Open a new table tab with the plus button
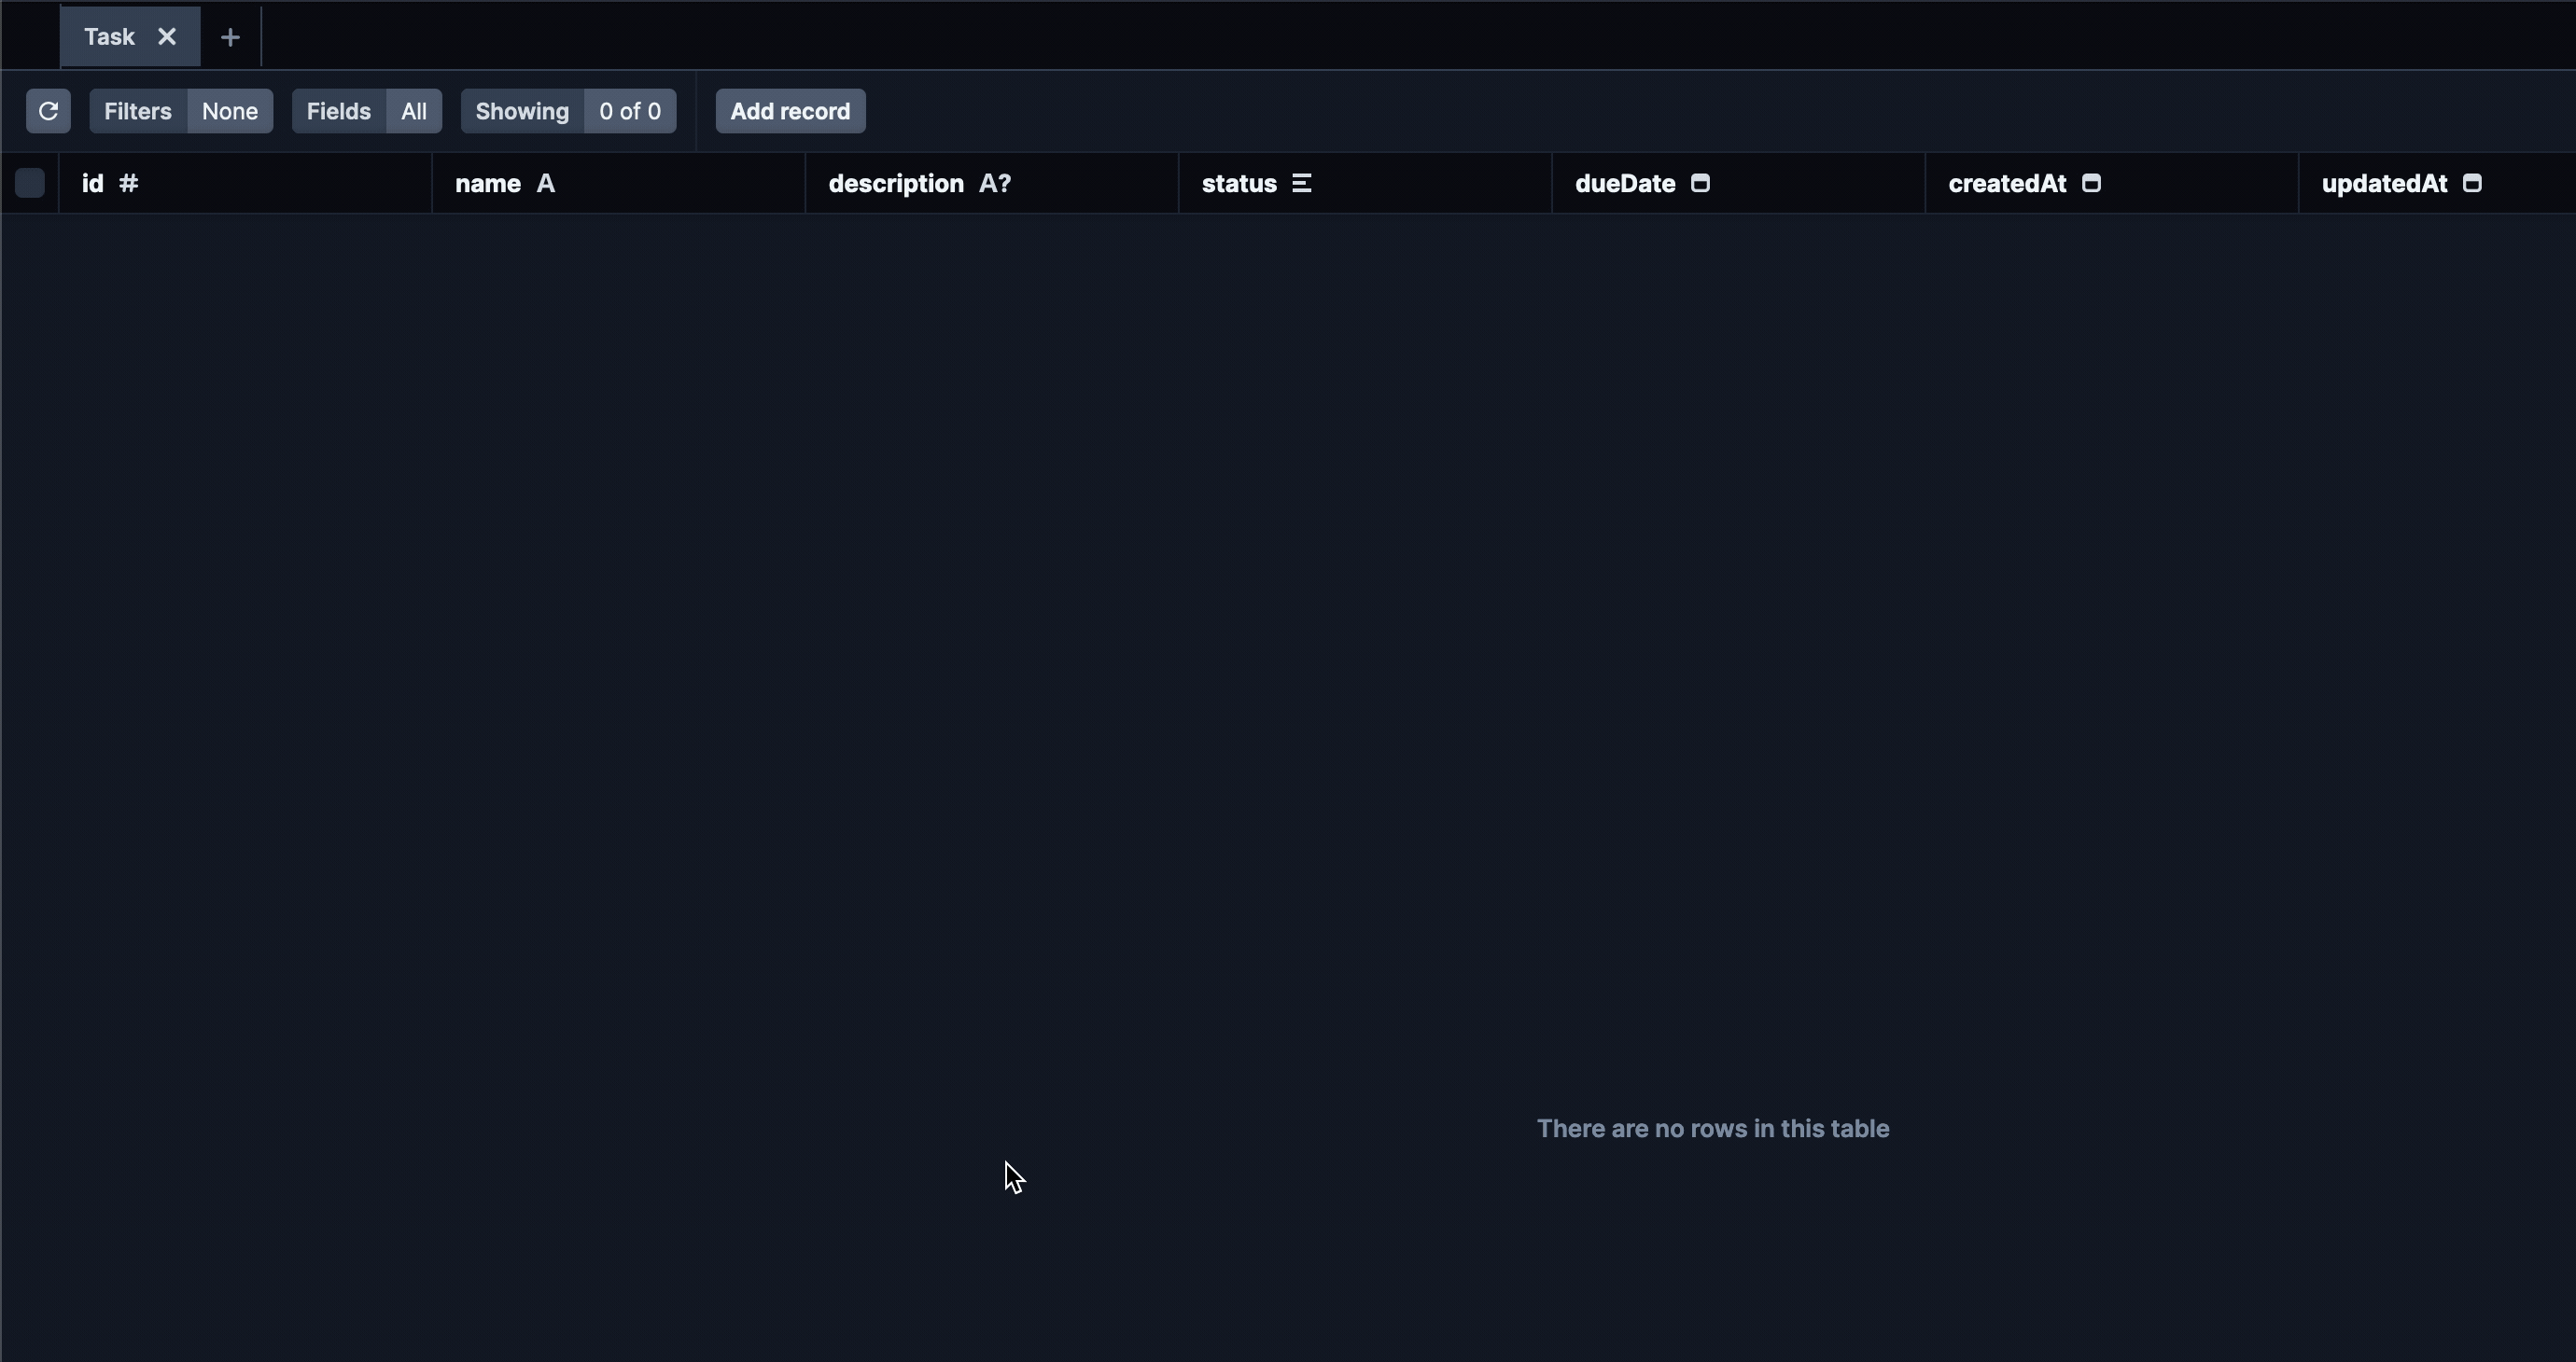 click(229, 37)
